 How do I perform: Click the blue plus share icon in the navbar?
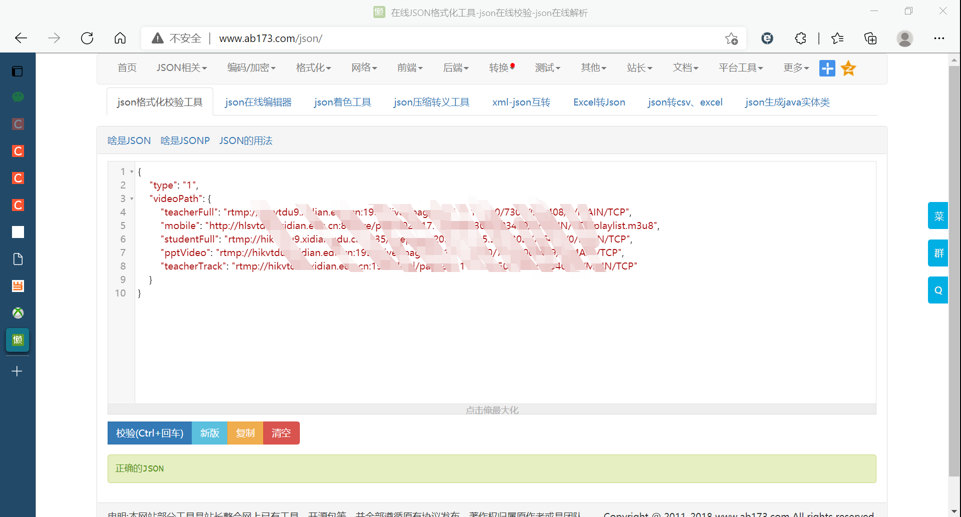(827, 68)
